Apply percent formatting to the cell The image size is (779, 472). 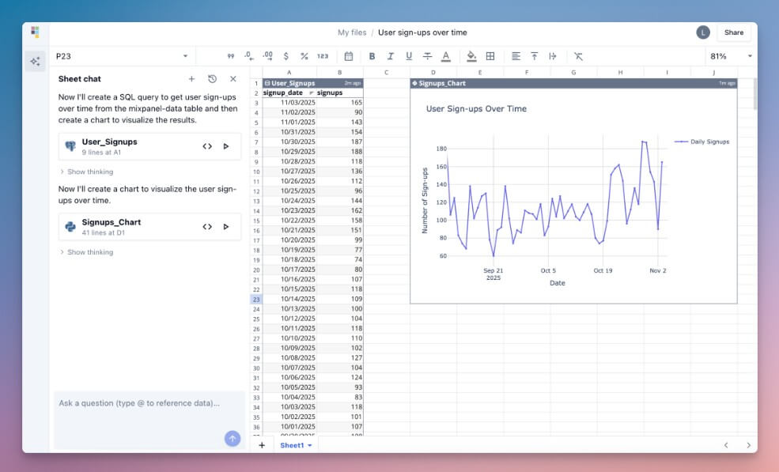[x=304, y=56]
